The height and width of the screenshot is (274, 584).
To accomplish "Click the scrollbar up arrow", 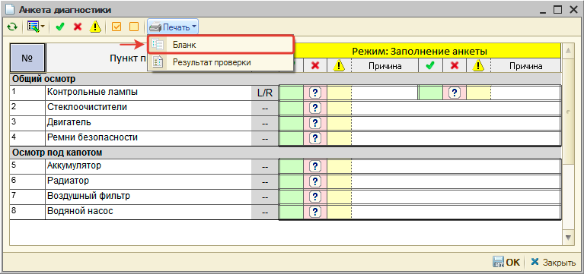I will pyautogui.click(x=568, y=51).
